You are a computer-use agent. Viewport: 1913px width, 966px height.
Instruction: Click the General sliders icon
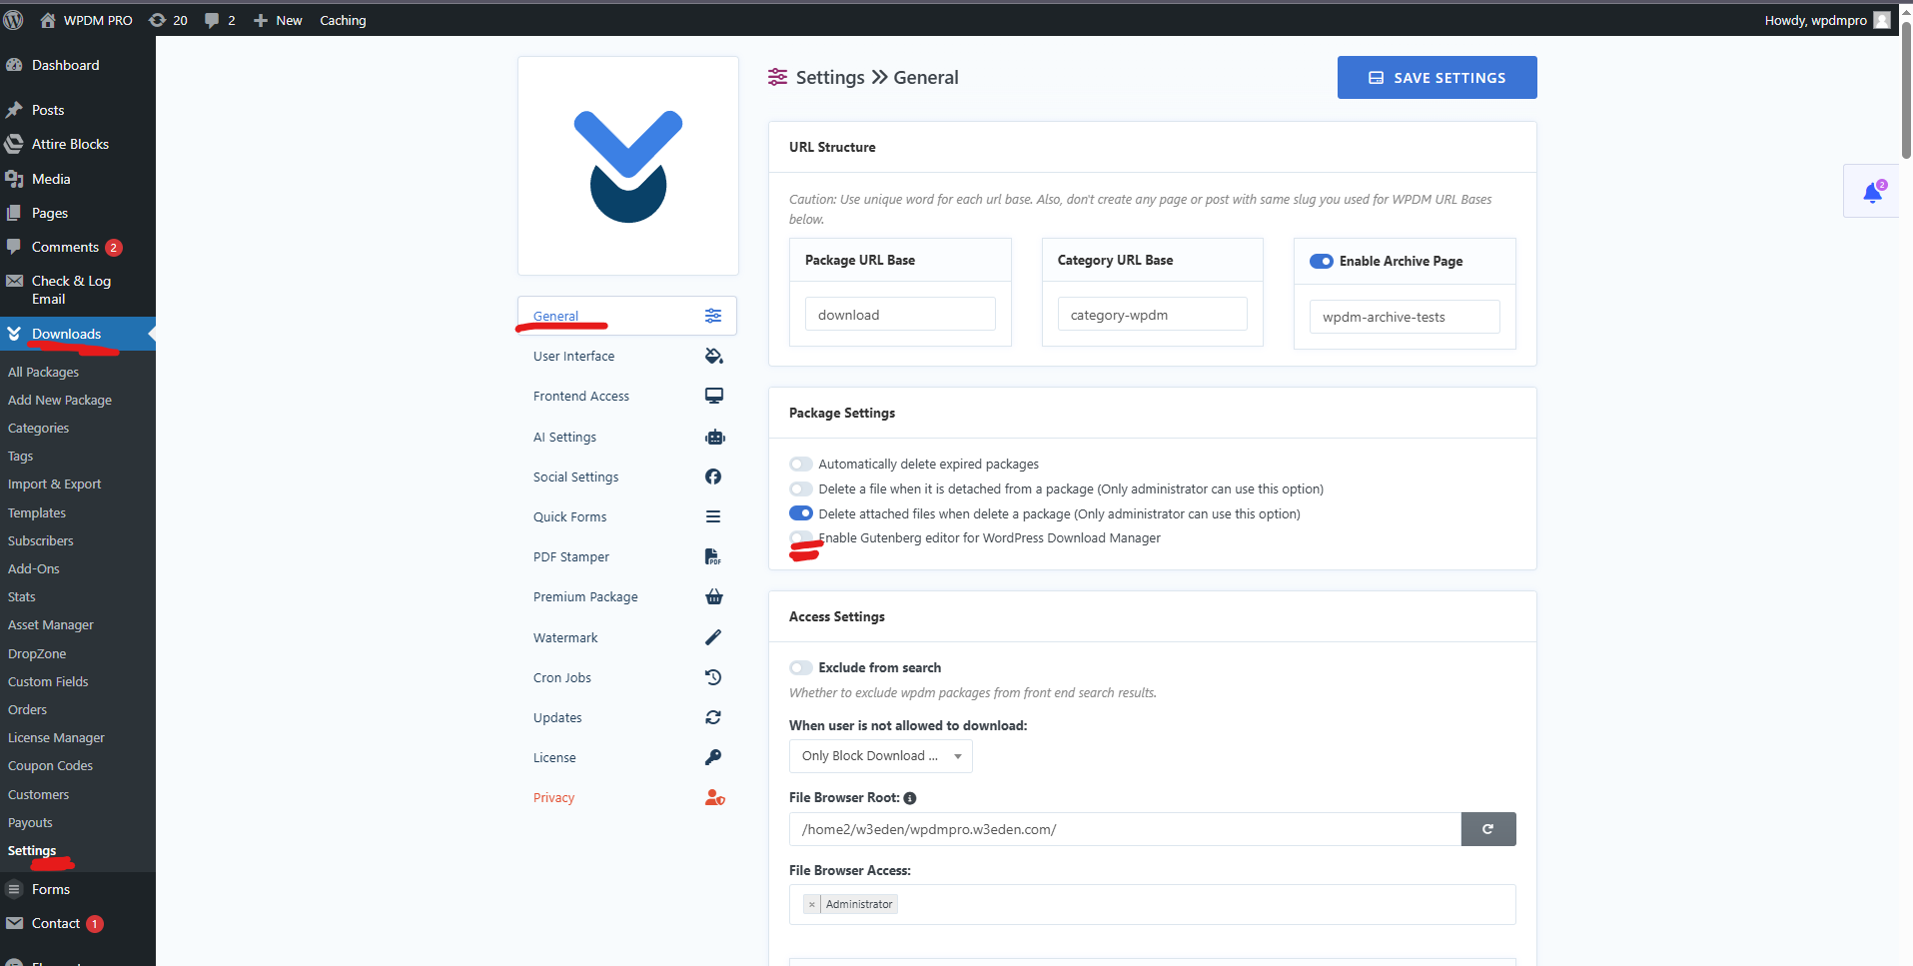(x=713, y=316)
